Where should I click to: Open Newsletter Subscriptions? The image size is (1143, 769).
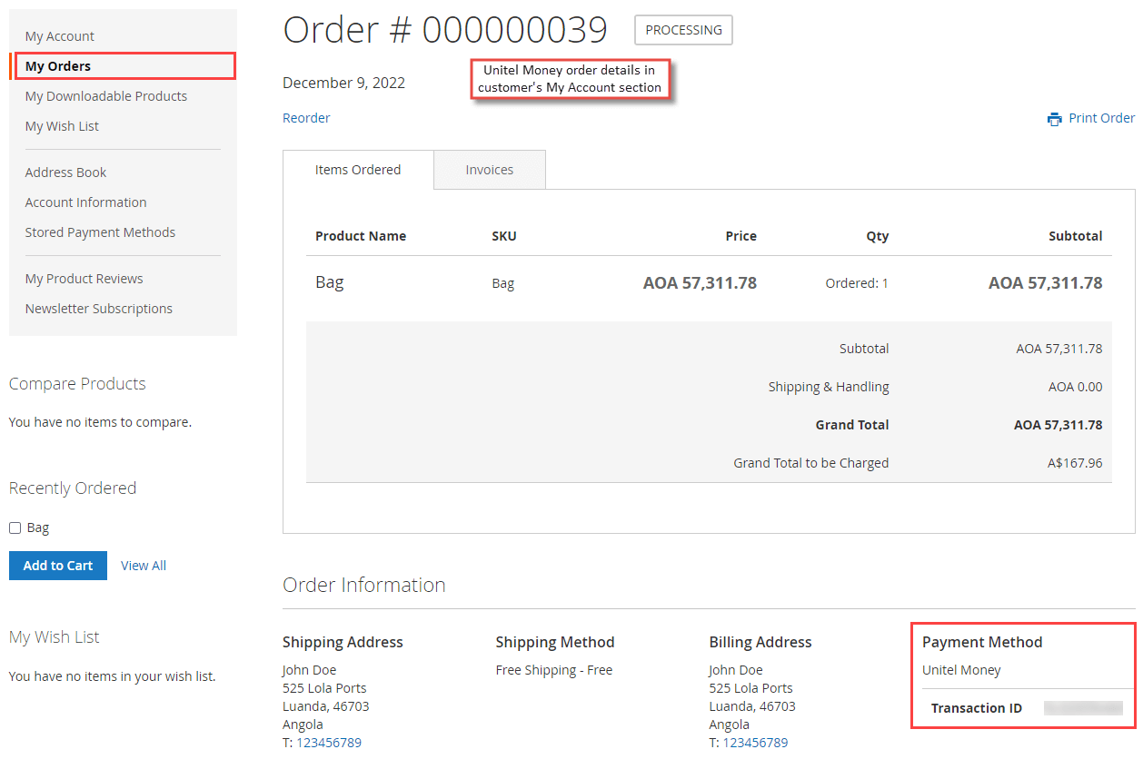pyautogui.click(x=98, y=309)
